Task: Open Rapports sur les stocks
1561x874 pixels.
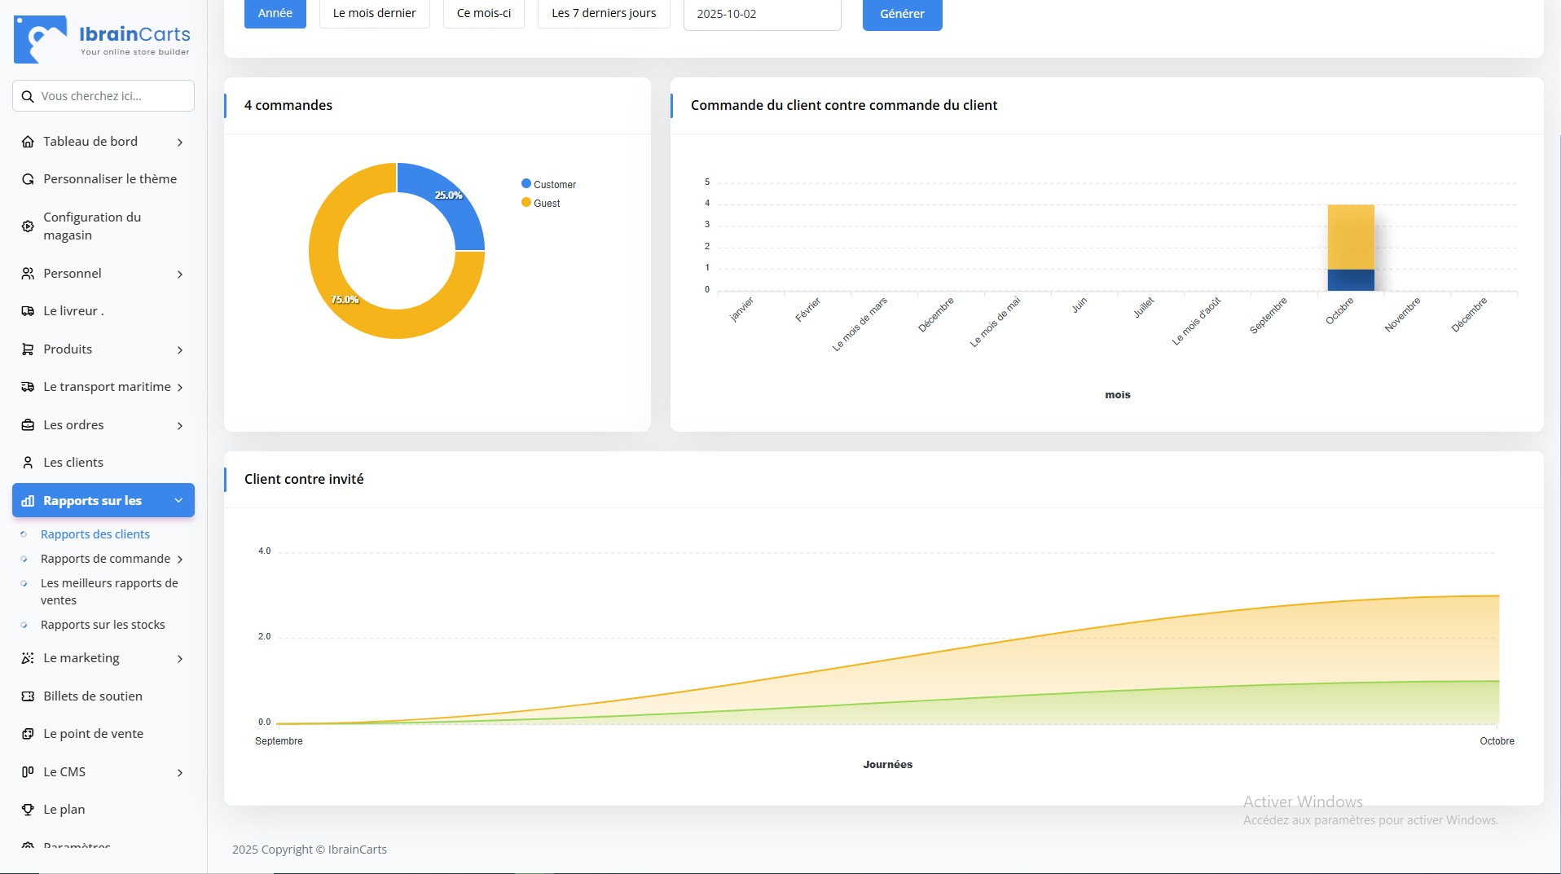Action: tap(103, 625)
